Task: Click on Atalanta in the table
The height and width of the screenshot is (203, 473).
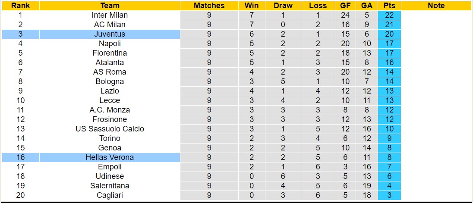Action: (x=110, y=62)
